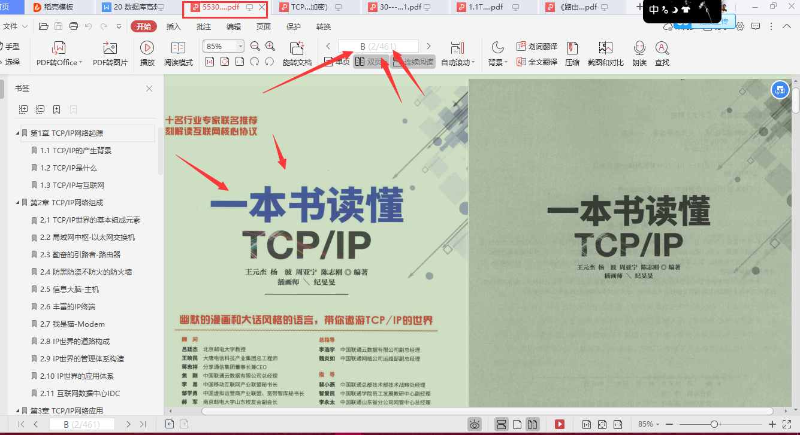Click the add bookmark icon
800x435 pixels.
pyautogui.click(x=56, y=109)
